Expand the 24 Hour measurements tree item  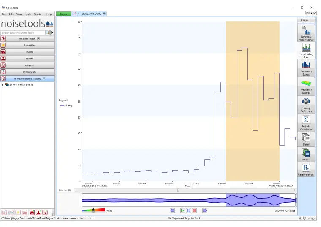[3, 85]
